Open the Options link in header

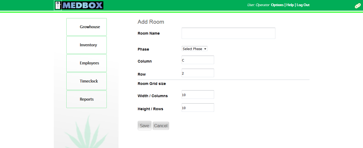[x=277, y=5]
